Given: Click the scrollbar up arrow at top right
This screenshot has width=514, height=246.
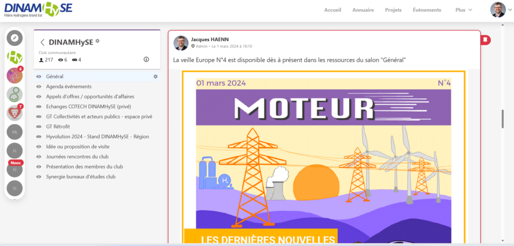Looking at the screenshot, I should click(x=502, y=25).
